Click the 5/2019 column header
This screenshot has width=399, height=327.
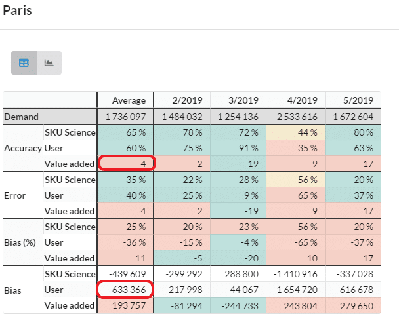tap(352, 100)
